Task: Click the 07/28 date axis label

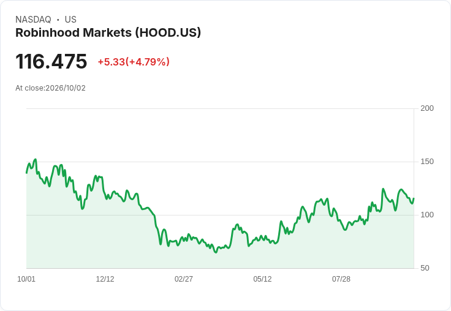Action: (341, 279)
